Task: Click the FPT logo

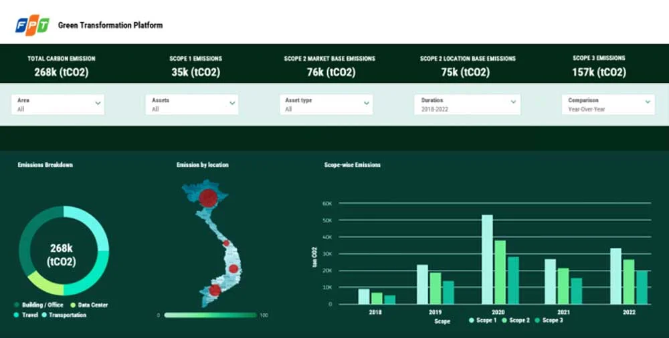Action: [x=32, y=25]
